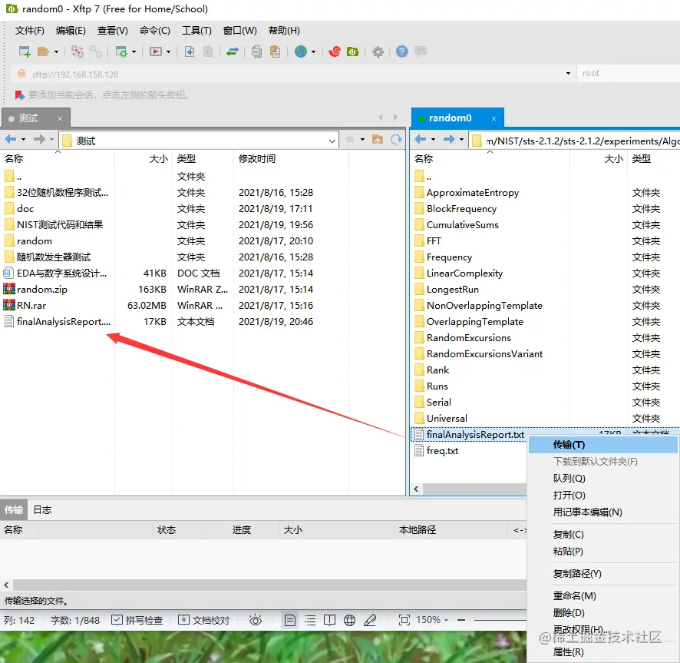The height and width of the screenshot is (663, 680).
Task: Click the Copy toolbar icon
Action: (256, 51)
